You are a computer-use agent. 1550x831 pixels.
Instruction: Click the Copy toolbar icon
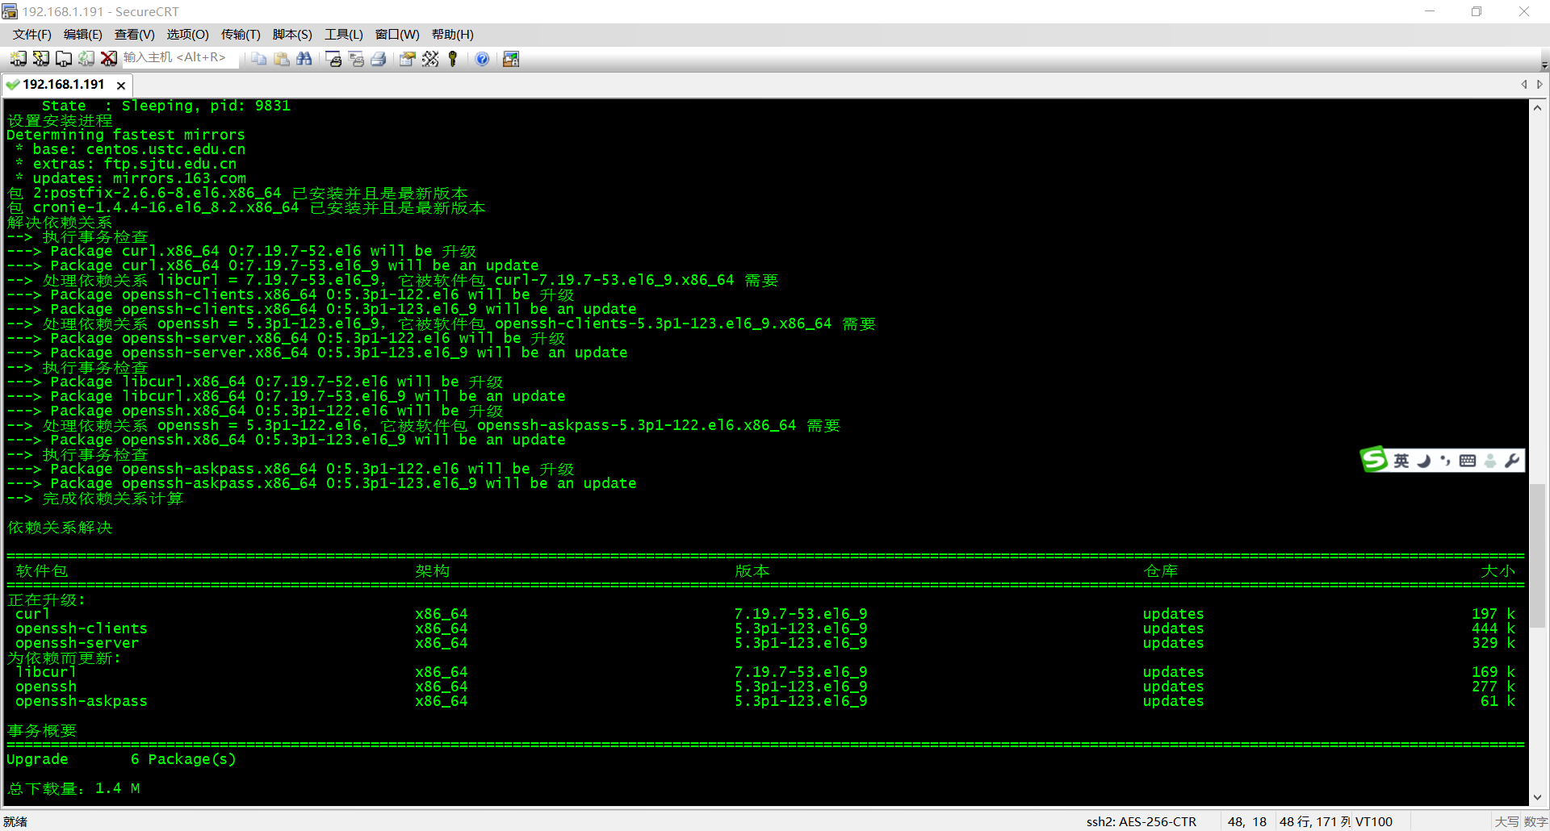coord(258,59)
